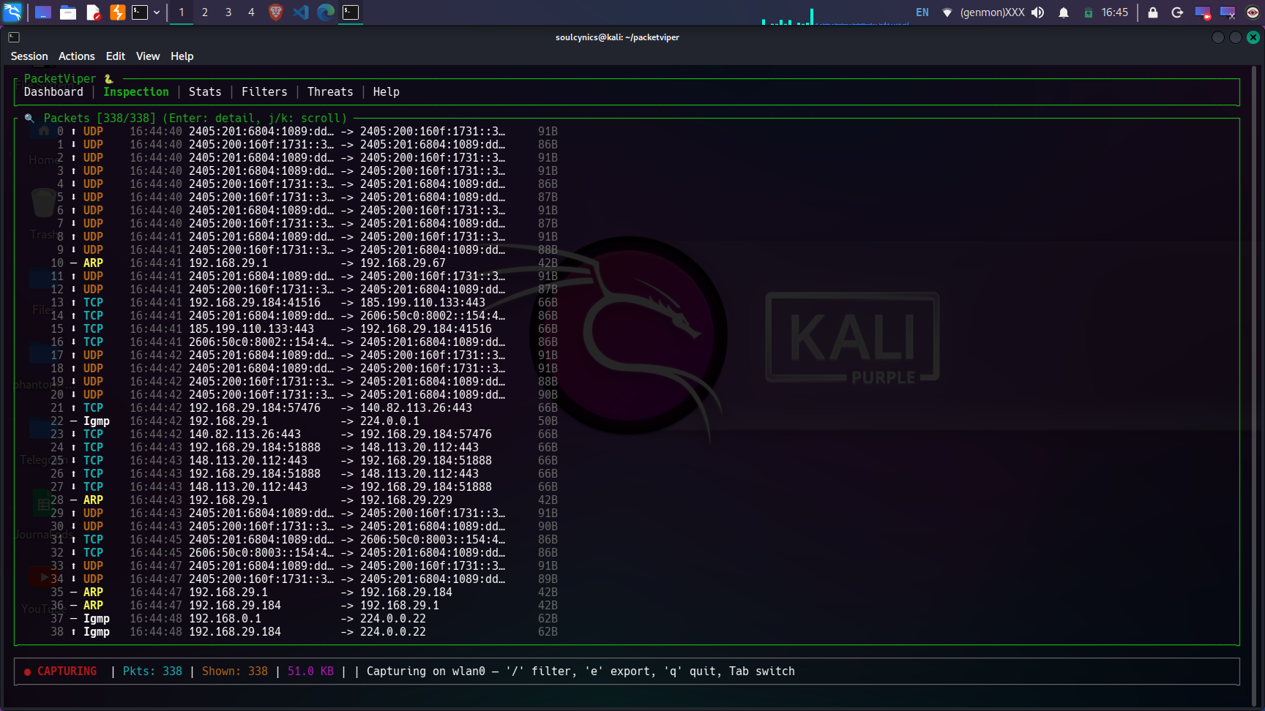Click the red CAPTURING status indicator
Viewport: 1265px width, 711px height.
point(60,671)
